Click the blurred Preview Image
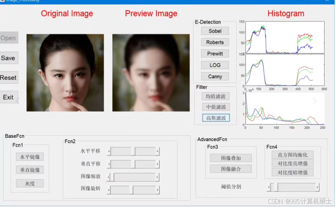The image size is (336, 207). pyautogui.click(x=151, y=73)
